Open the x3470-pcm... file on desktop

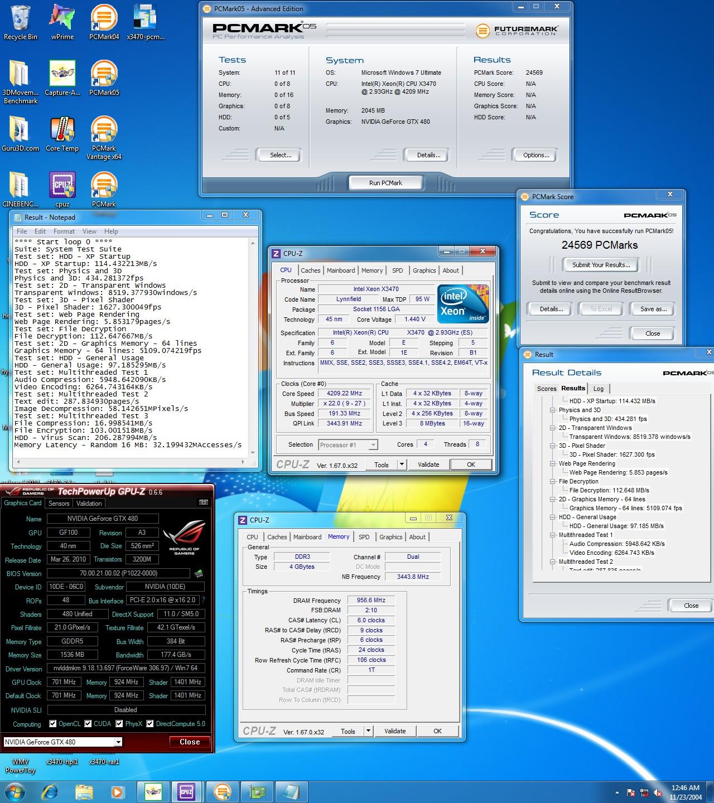coord(146,22)
